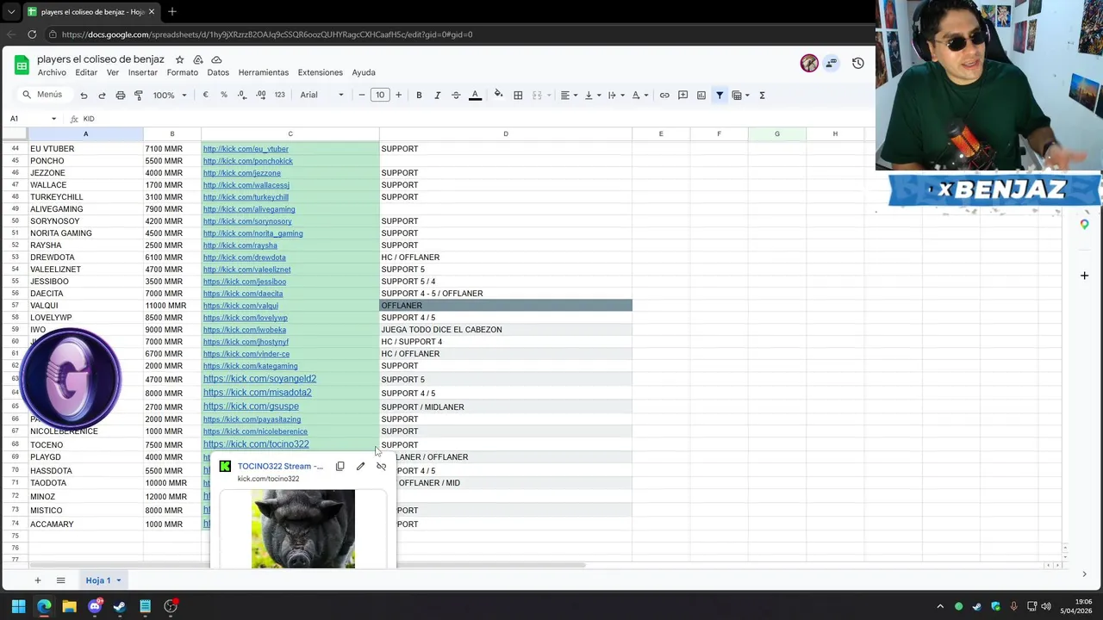Open Discord from the taskbar

95,606
